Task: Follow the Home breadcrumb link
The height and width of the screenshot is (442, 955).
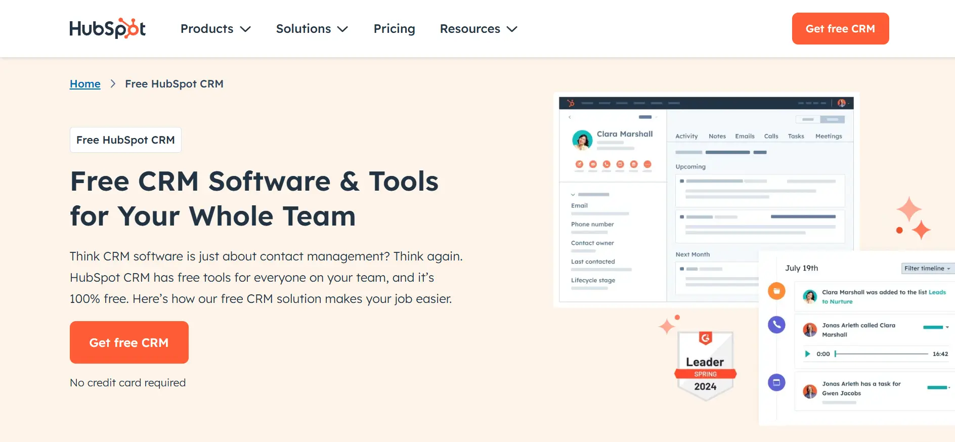Action: click(85, 84)
